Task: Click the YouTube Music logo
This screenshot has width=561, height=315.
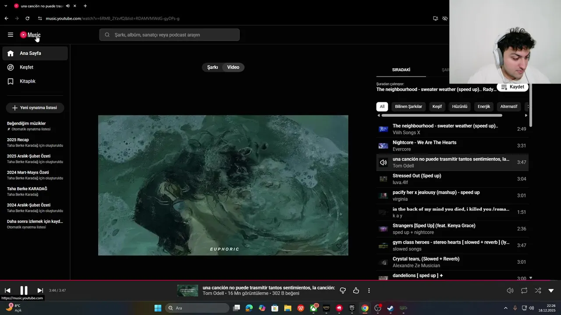Action: point(30,35)
